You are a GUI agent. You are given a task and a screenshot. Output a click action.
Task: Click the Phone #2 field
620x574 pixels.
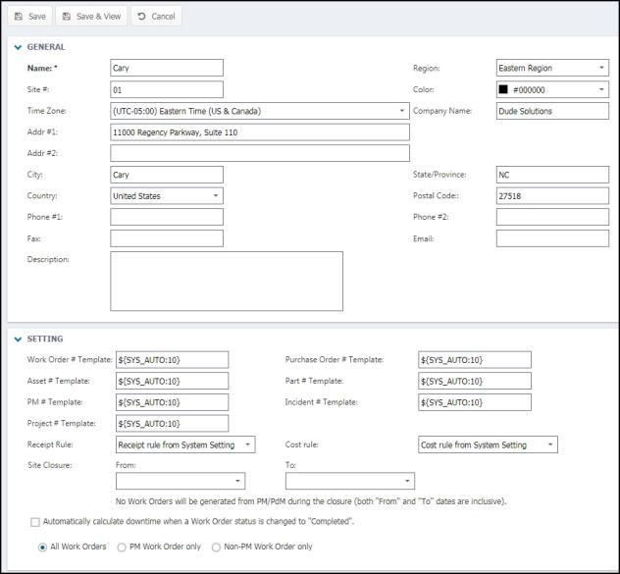pyautogui.click(x=552, y=217)
